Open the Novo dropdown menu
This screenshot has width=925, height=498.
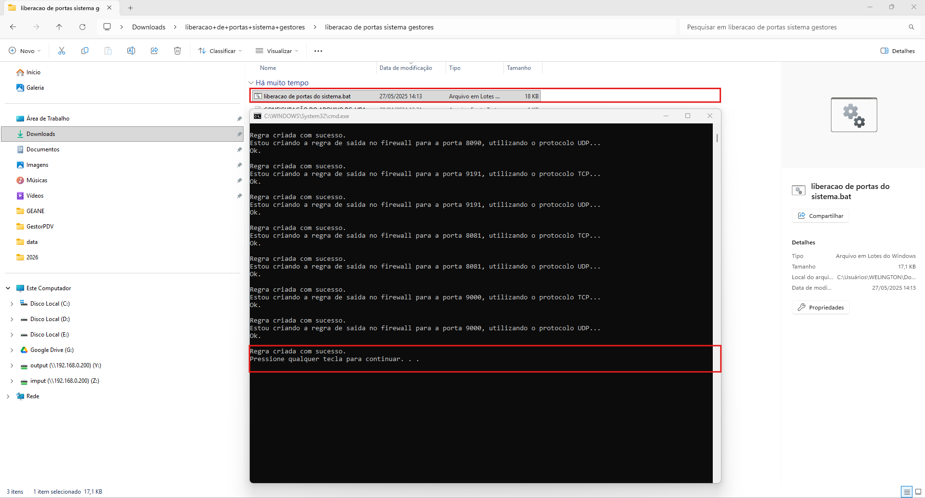pyautogui.click(x=25, y=51)
